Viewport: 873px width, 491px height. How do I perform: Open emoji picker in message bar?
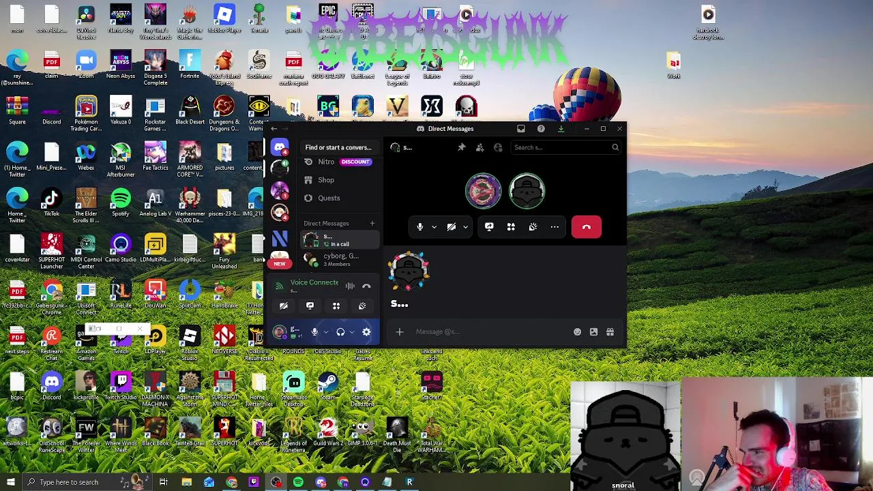pyautogui.click(x=577, y=332)
